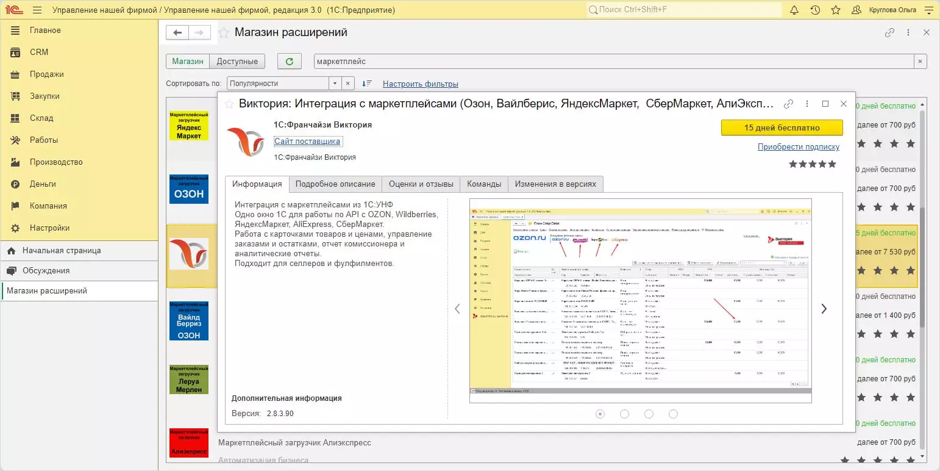940x471 pixels.
Task: Open notifications bell
Action: click(794, 10)
